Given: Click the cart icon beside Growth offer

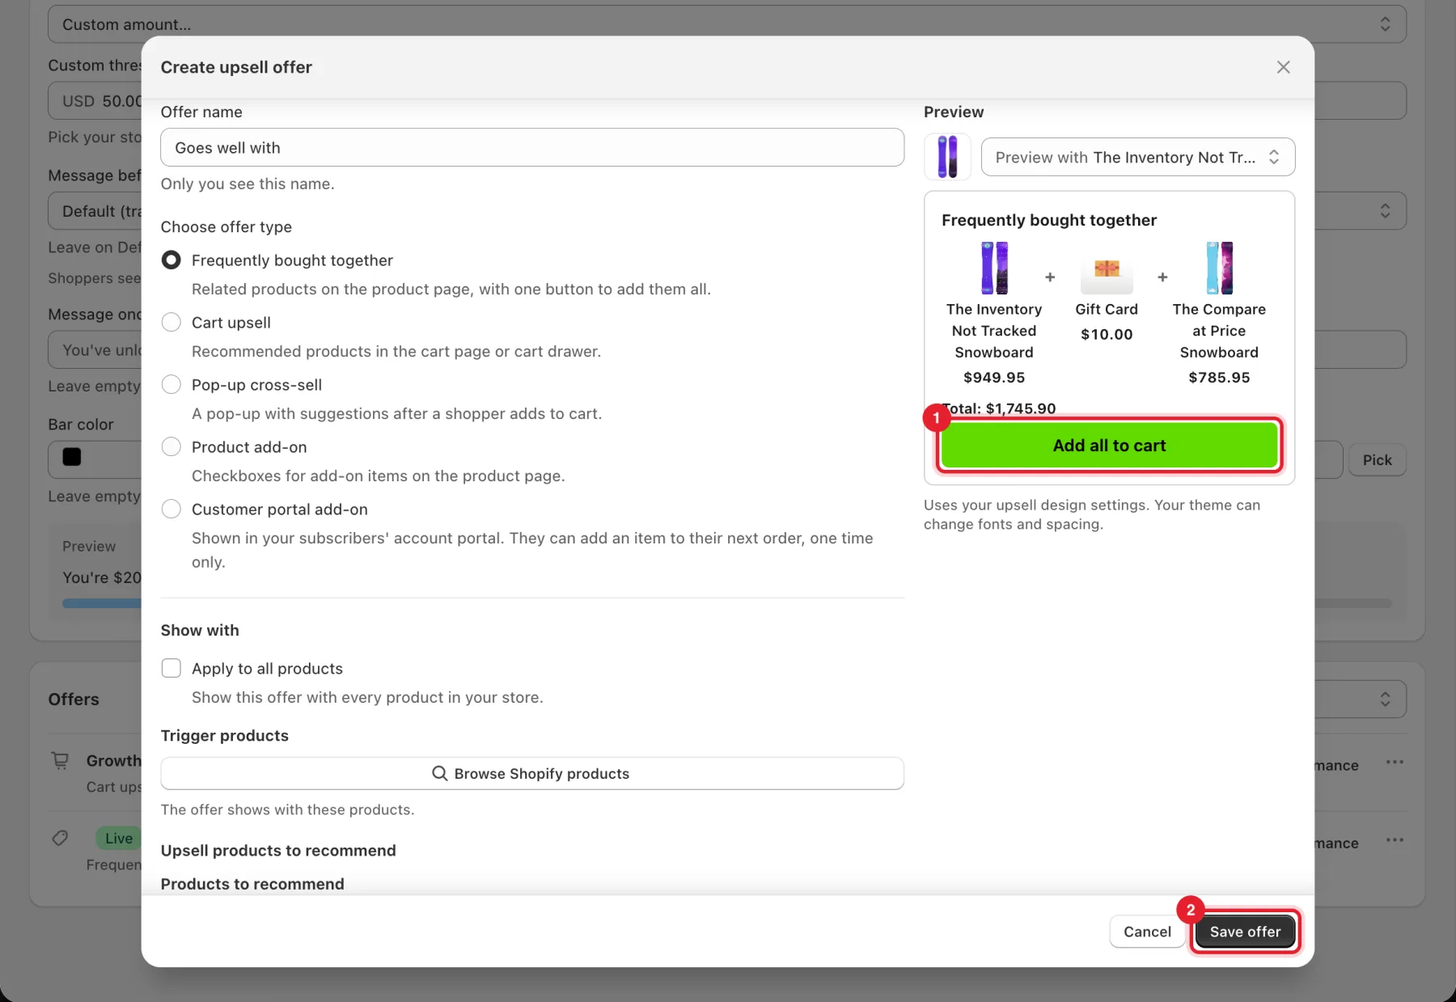Looking at the screenshot, I should tap(60, 761).
